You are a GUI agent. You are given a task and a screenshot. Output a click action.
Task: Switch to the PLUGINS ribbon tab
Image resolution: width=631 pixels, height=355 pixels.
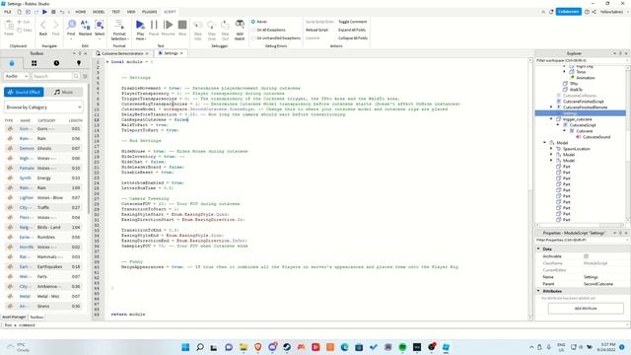pos(149,12)
